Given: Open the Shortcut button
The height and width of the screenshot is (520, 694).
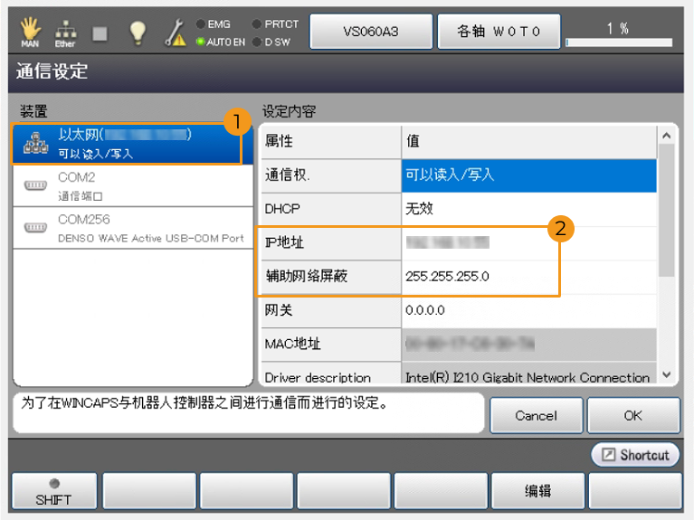Looking at the screenshot, I should [x=635, y=455].
